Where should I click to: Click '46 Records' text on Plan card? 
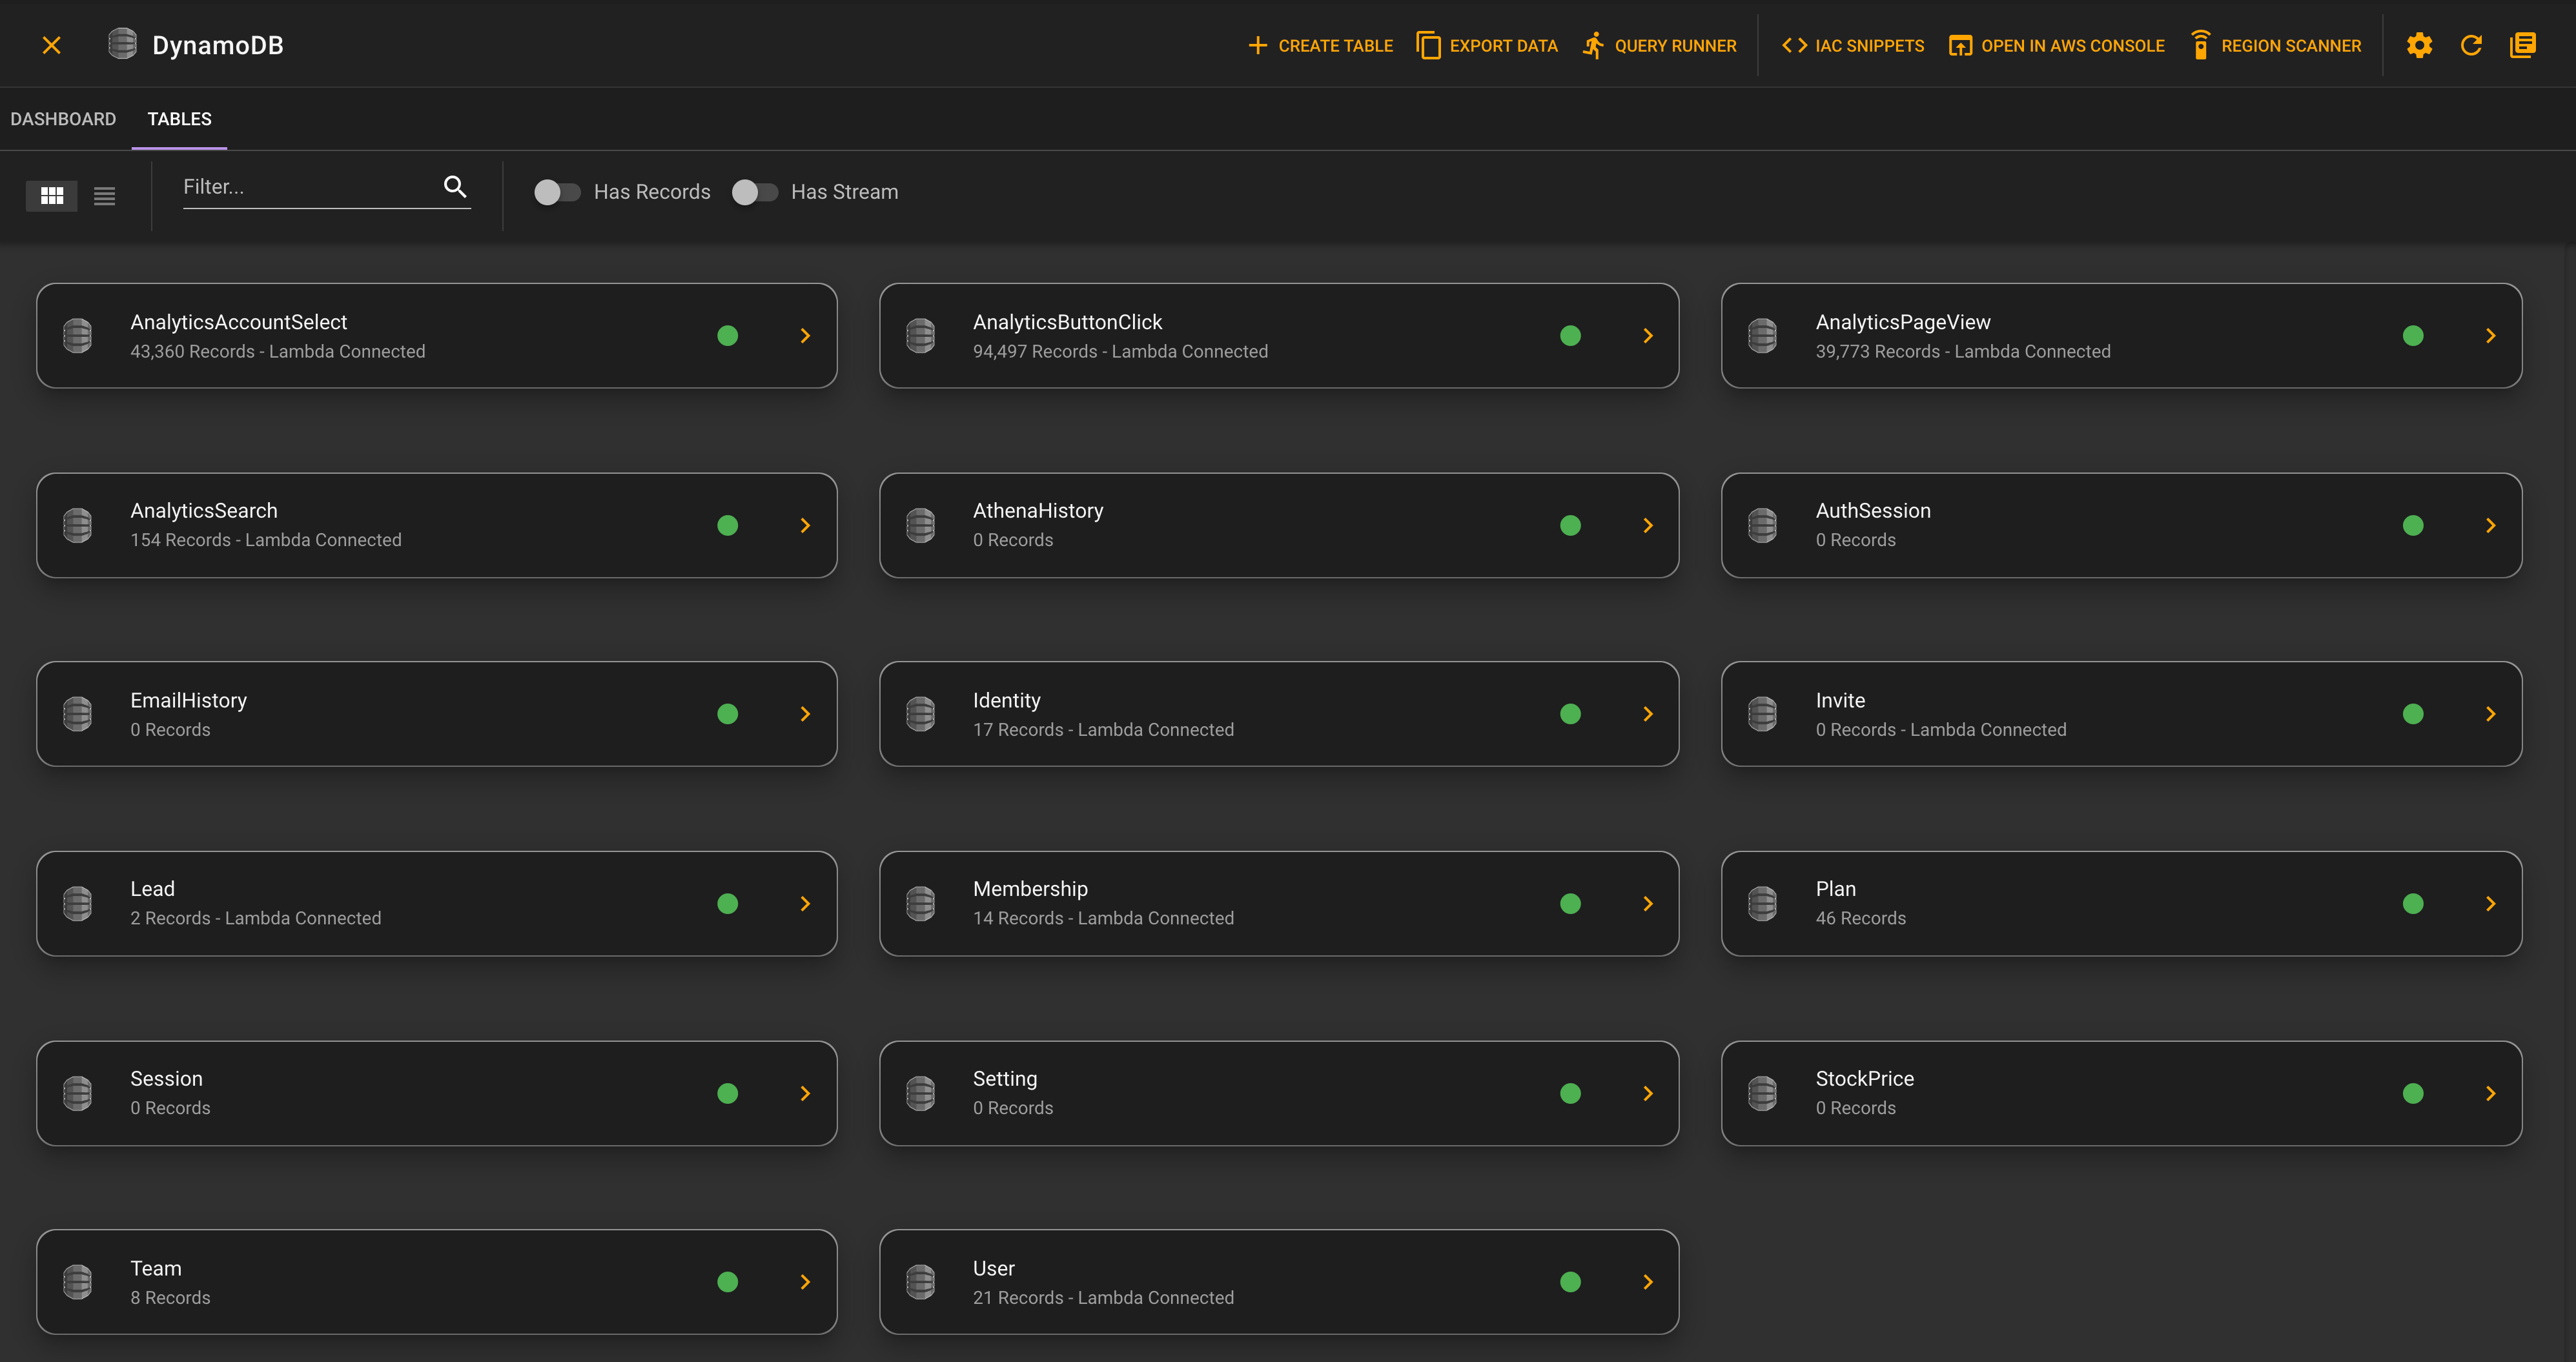coord(1860,918)
